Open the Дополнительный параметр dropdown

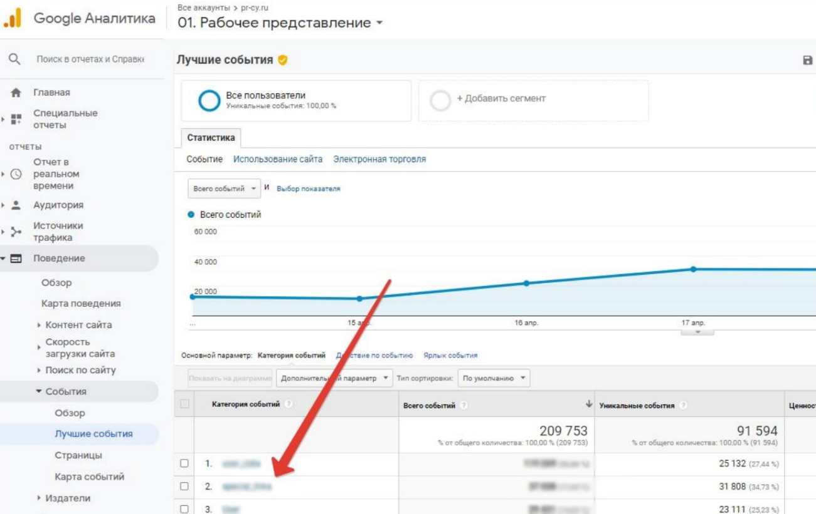pyautogui.click(x=334, y=379)
